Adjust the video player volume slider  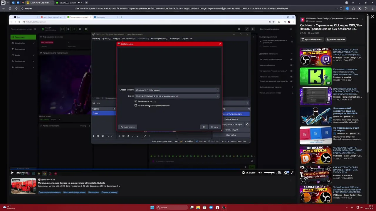coord(269,173)
